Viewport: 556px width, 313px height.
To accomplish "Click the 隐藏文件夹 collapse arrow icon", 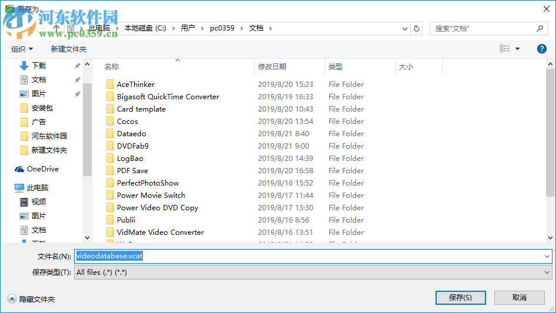I will 12,299.
